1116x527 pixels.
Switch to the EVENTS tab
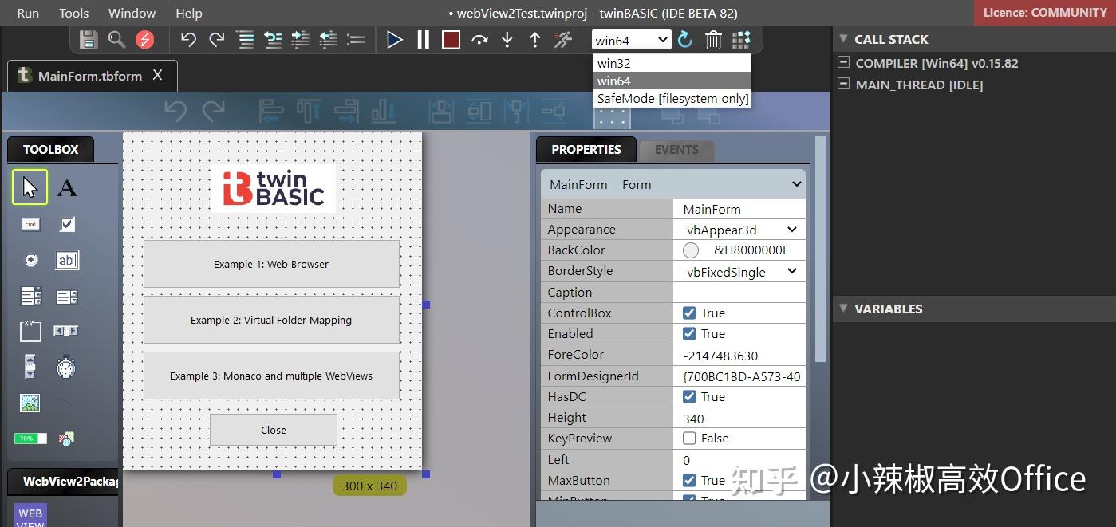click(676, 149)
